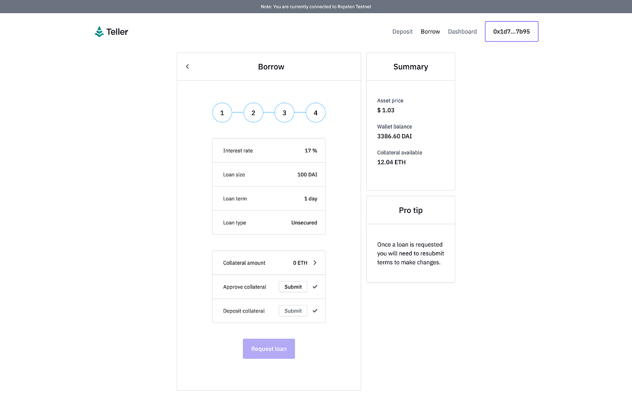Click the Teller logo icon
Viewport: 632px width, 395px height.
[x=99, y=32]
